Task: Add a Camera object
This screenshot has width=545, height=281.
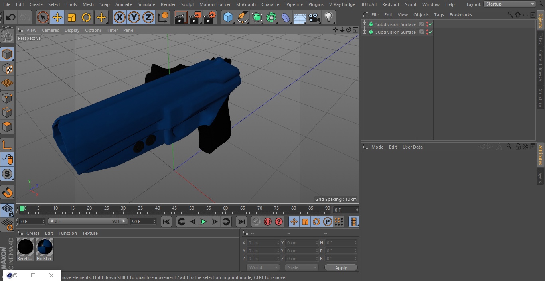Action: coord(314,17)
